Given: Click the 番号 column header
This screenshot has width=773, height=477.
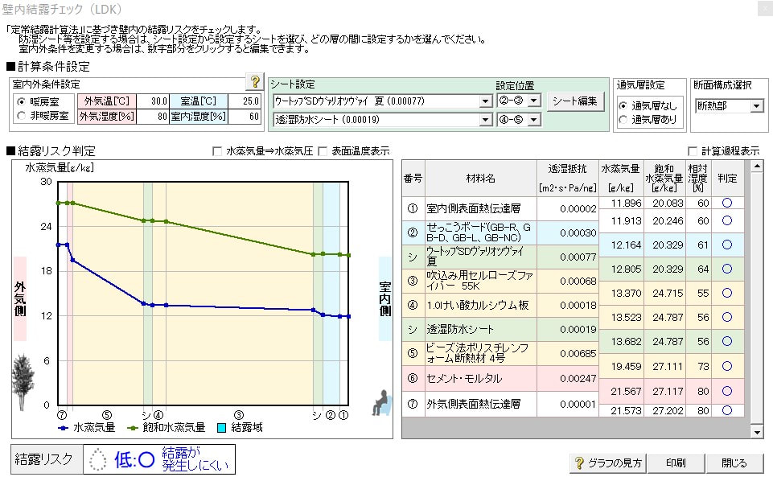Looking at the screenshot, I should click(413, 179).
